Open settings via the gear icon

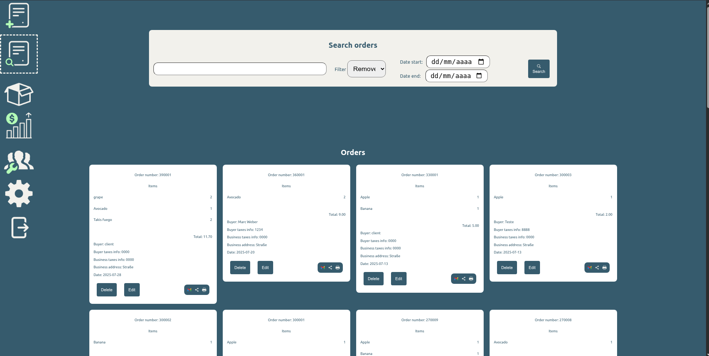[x=19, y=193]
